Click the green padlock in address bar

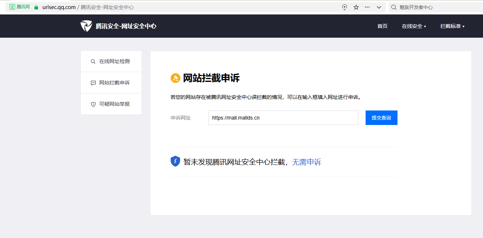[x=36, y=7]
